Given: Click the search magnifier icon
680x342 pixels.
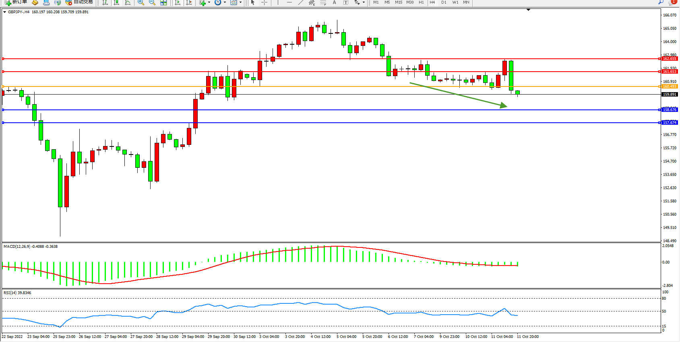Looking at the screenshot, I should click(x=661, y=2).
